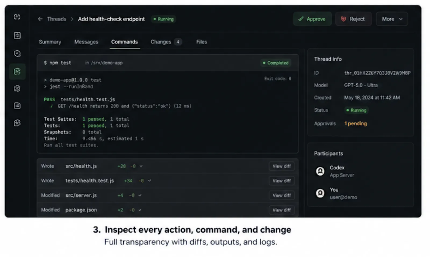Viewport: 430px width, 257px height.
Task: Open the clock history icon in sidebar
Action: click(17, 54)
